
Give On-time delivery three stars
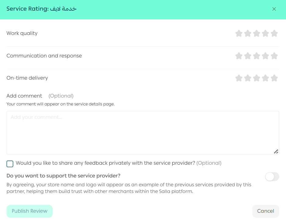coord(256,78)
